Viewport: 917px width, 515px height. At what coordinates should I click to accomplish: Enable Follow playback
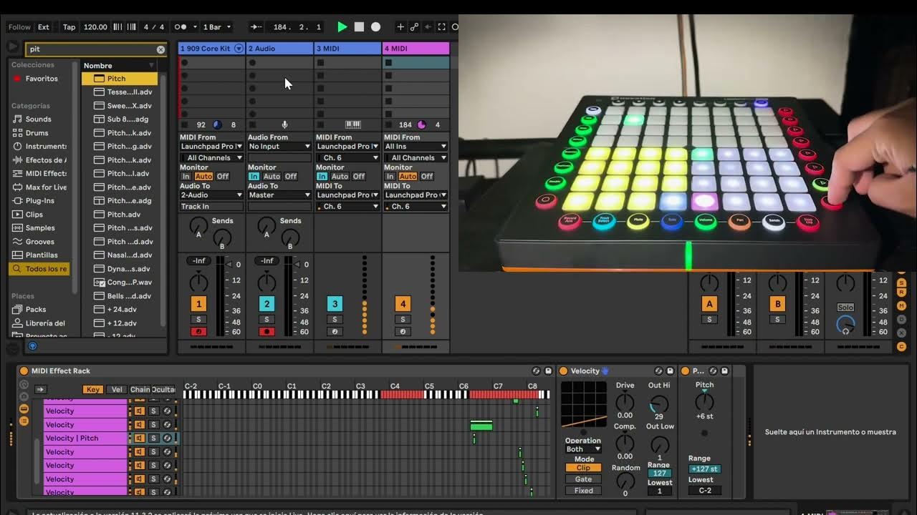pyautogui.click(x=19, y=27)
